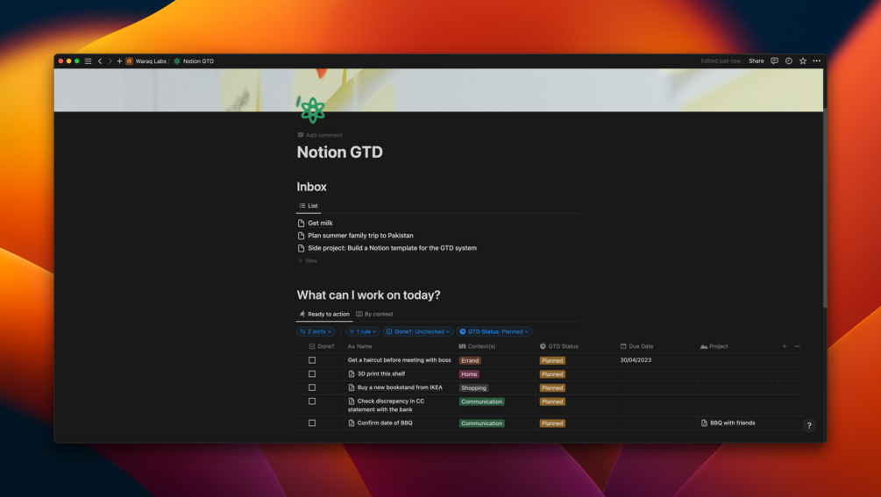Check off Buy a new bookstand task
Screen dimensions: 881x497
point(312,387)
